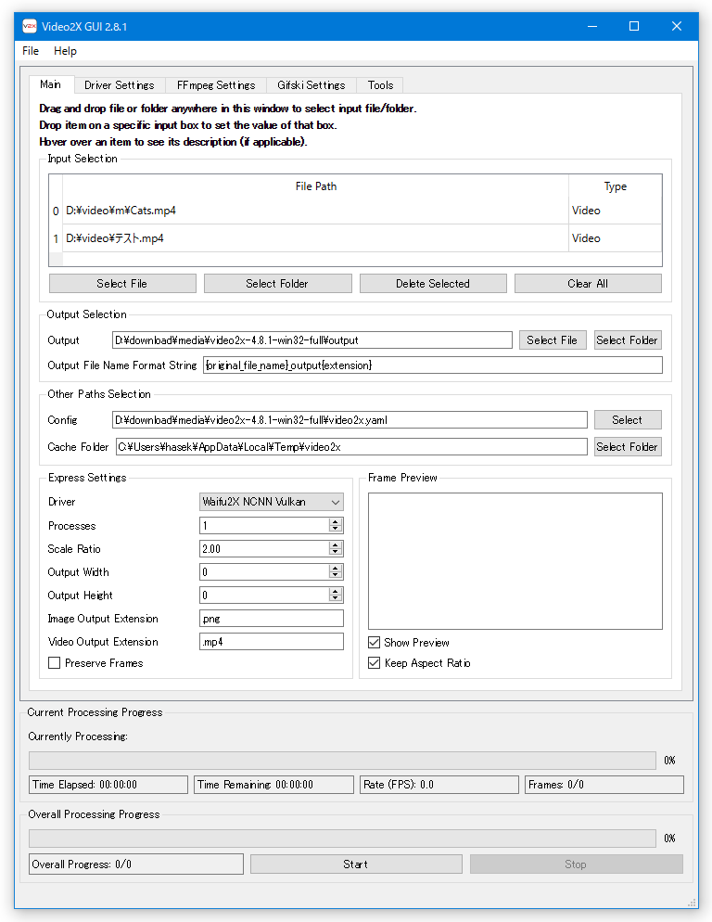
Task: Click Select Folder under Input Selection
Action: 277,284
